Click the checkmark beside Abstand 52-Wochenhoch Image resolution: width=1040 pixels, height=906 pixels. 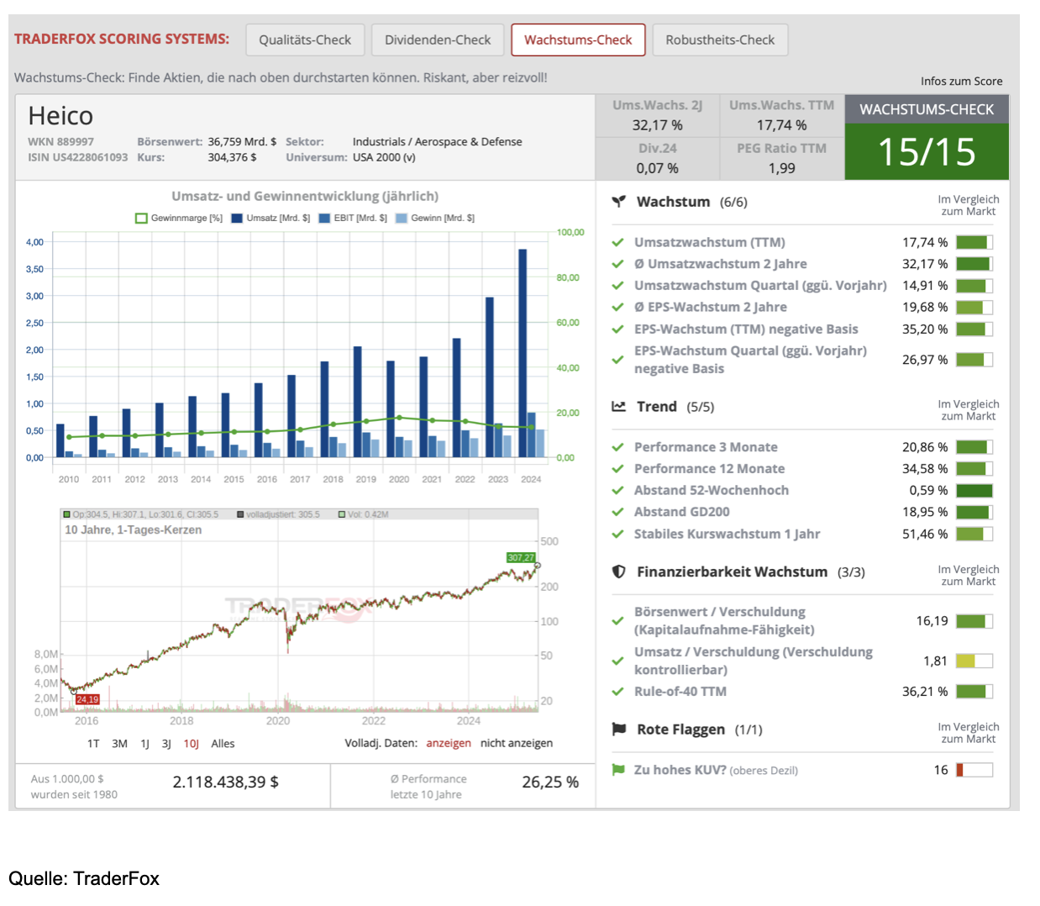click(x=617, y=490)
